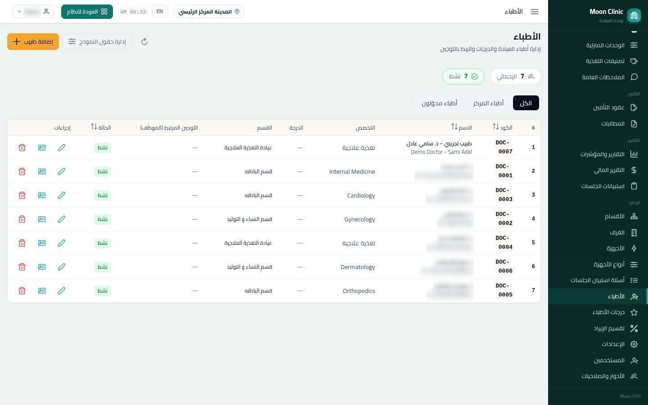Edit doctor DOC-0006 with the pencil icon
648x405 pixels.
[x=62, y=267]
